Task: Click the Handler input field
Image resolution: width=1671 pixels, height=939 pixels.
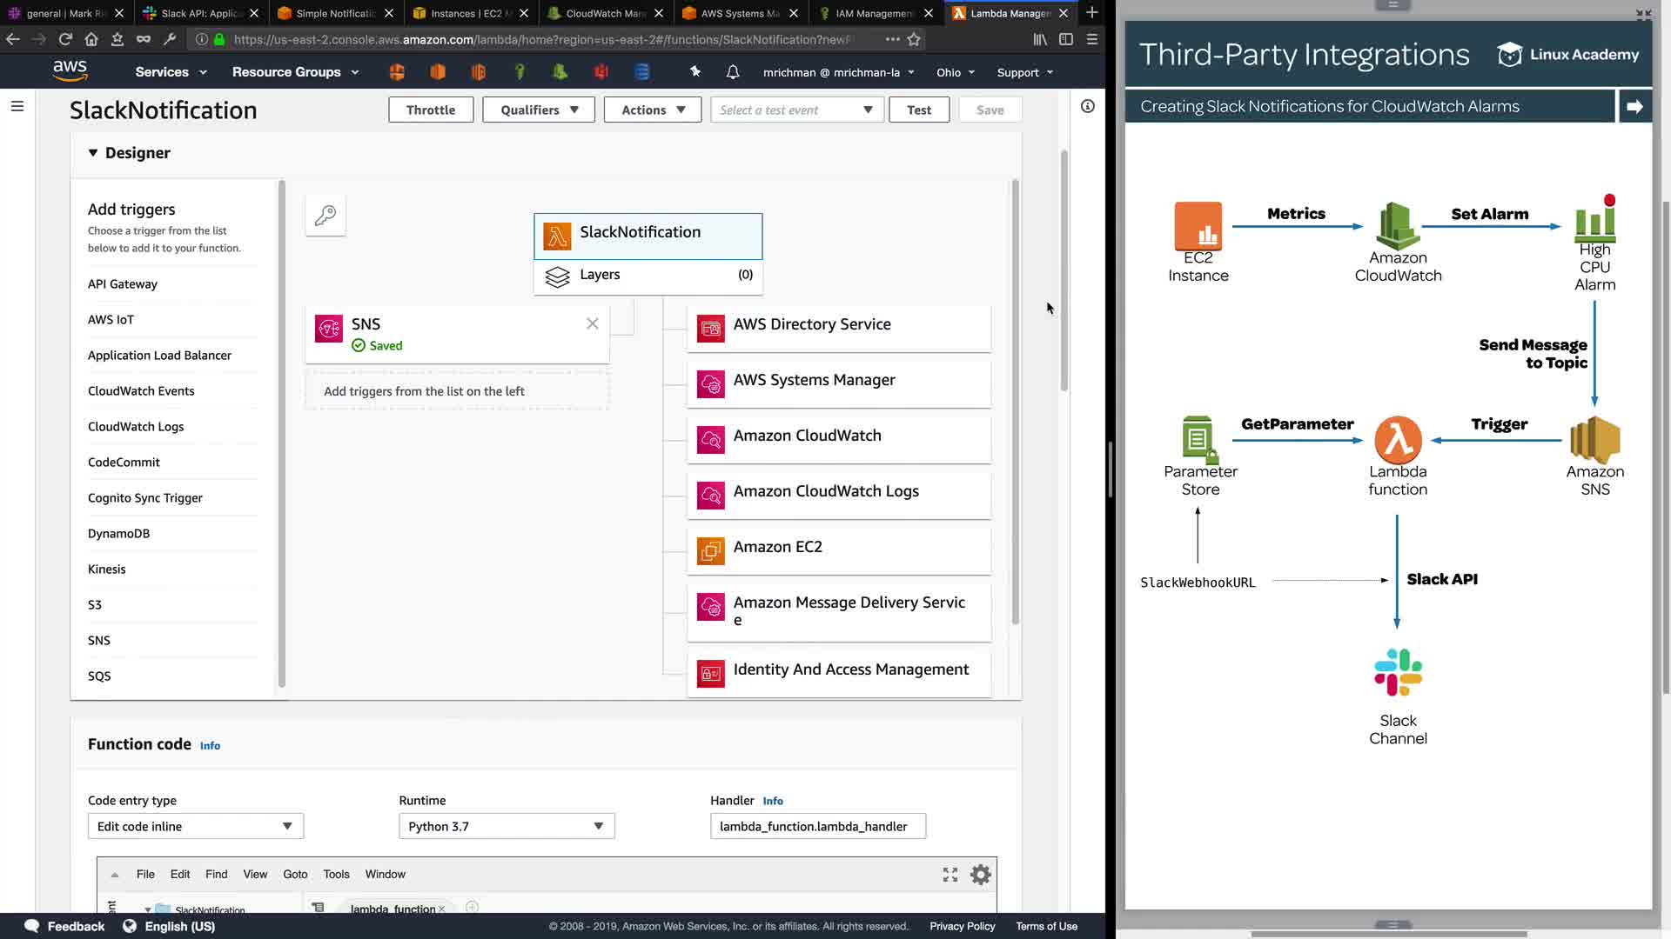Action: click(817, 826)
